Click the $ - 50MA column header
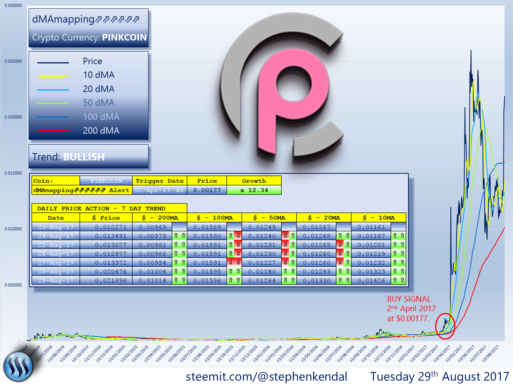The image size is (513, 385). tap(269, 218)
